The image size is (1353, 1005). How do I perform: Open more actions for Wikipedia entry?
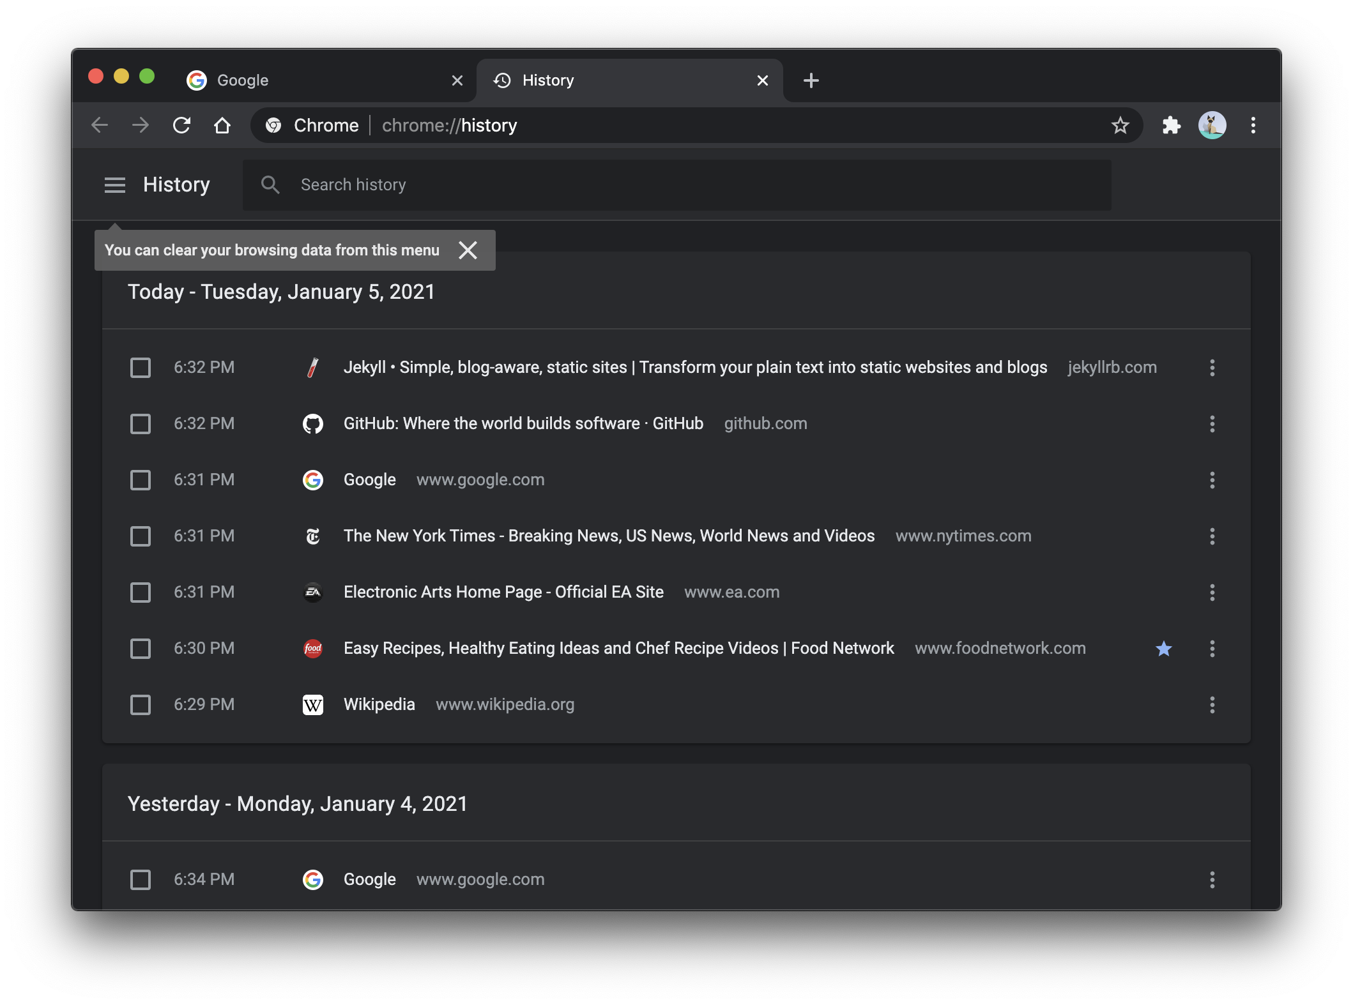pyautogui.click(x=1212, y=704)
